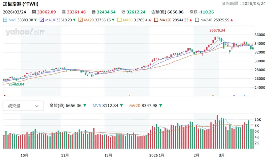Click the light blue triangle marker in March
Image resolution: width=269 pixels, height=159 pixels.
point(245,95)
